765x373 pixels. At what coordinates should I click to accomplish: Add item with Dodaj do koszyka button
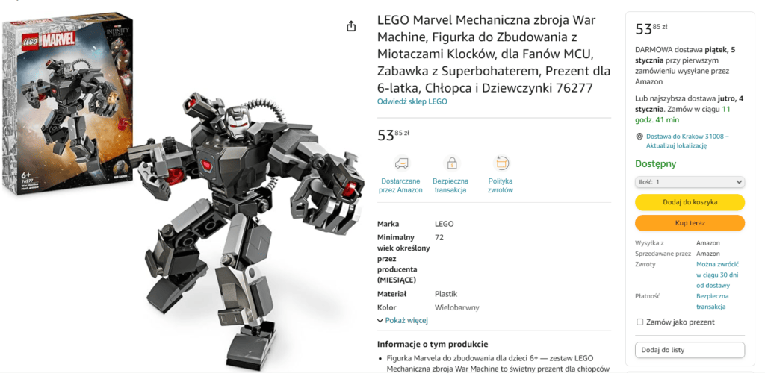[x=690, y=202]
